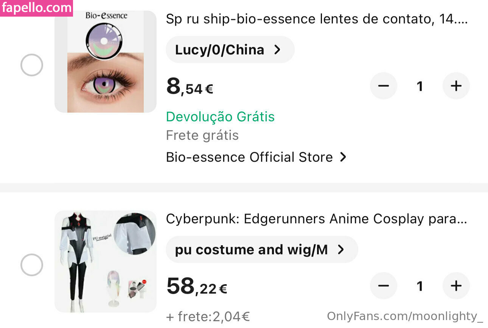Image resolution: width=488 pixels, height=328 pixels.
Task: Open the Bio-essence Official Store page
Action: (x=256, y=157)
